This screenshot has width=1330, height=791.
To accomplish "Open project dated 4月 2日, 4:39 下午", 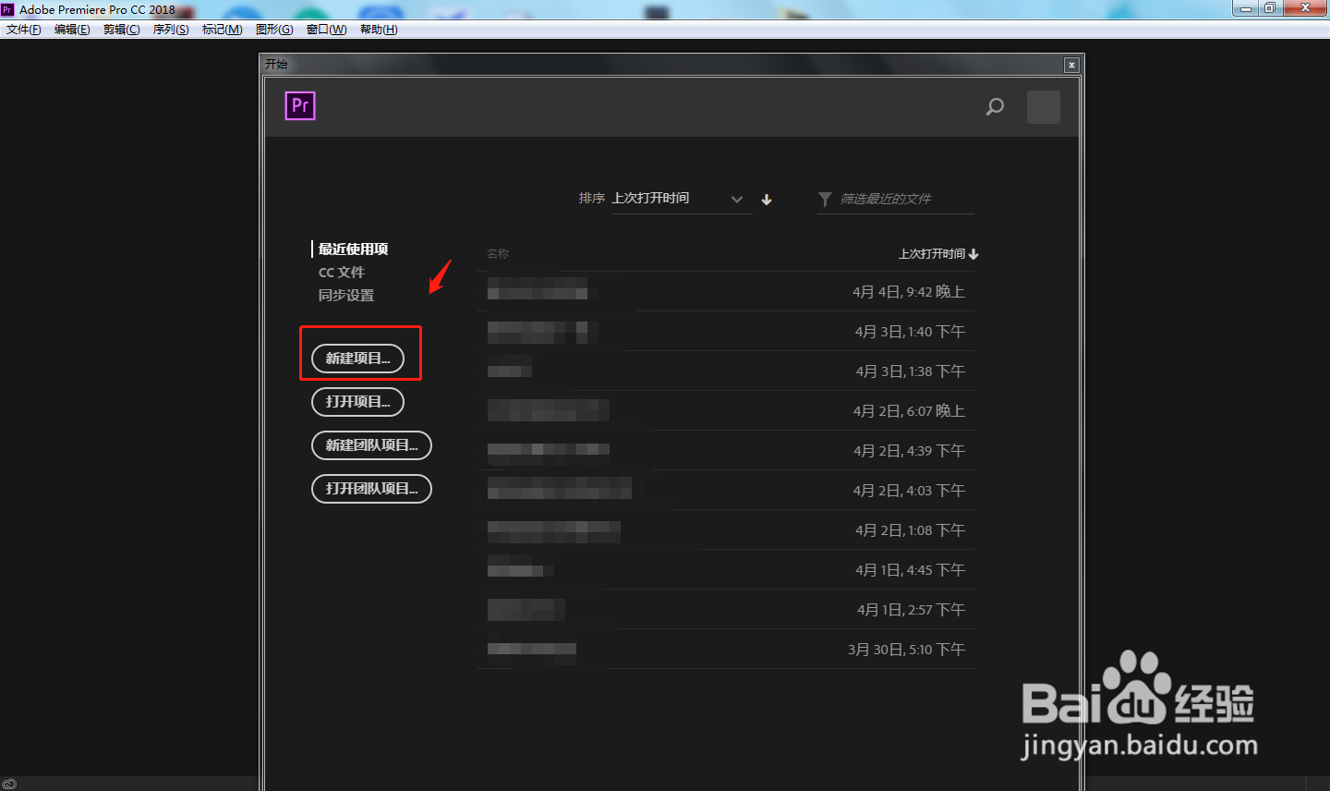I will click(x=727, y=451).
